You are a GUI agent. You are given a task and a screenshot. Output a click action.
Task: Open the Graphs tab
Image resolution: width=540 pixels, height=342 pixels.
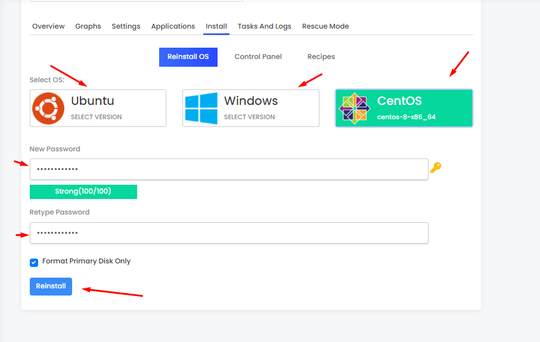pos(88,26)
